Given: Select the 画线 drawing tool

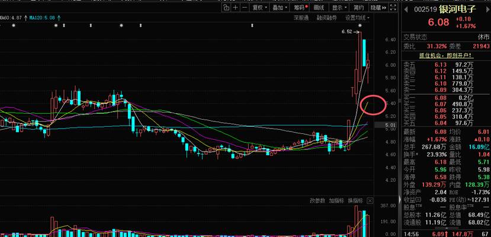Looking at the screenshot, I should pos(319,8).
